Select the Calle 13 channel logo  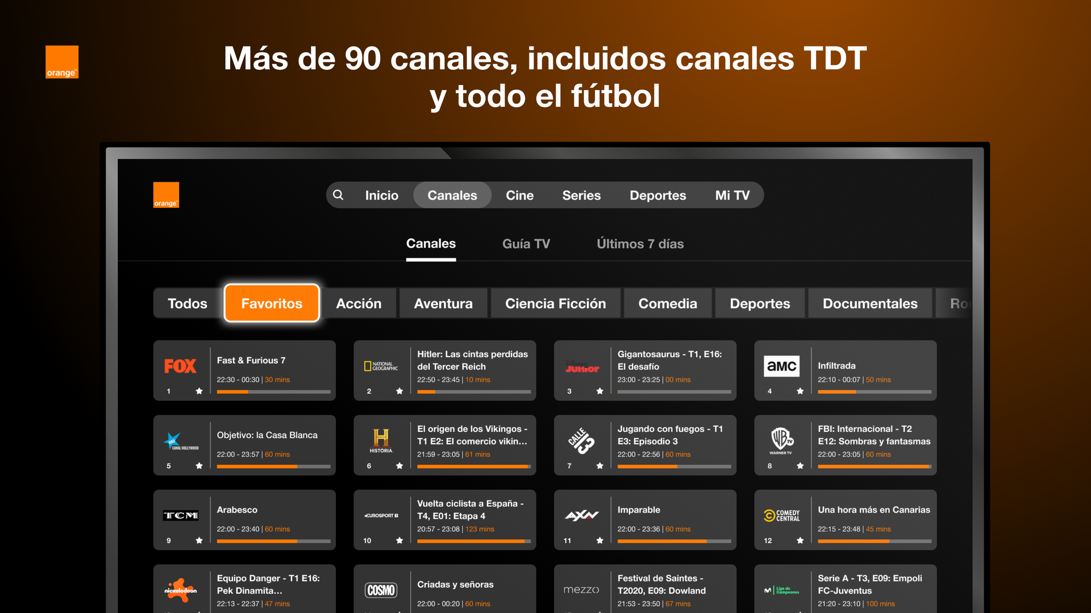tap(581, 441)
